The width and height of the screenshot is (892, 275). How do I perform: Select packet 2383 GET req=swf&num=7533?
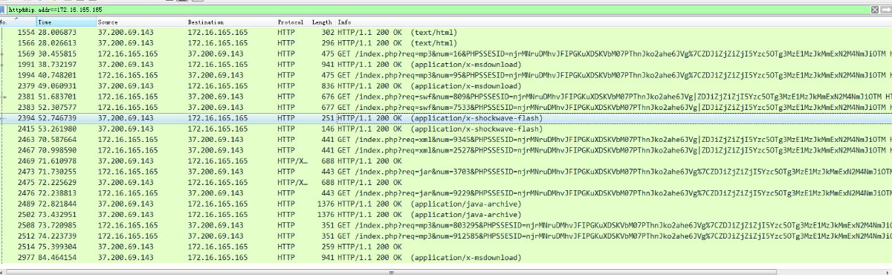point(446,108)
